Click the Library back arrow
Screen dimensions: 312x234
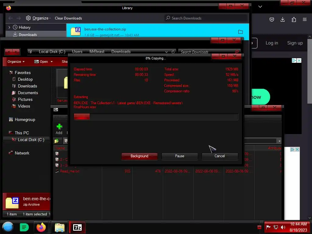point(11,18)
